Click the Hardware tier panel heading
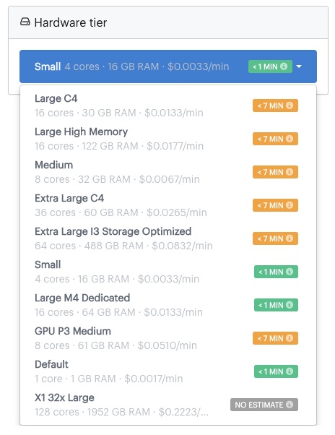Viewport: 335px width, 435px height. [70, 22]
